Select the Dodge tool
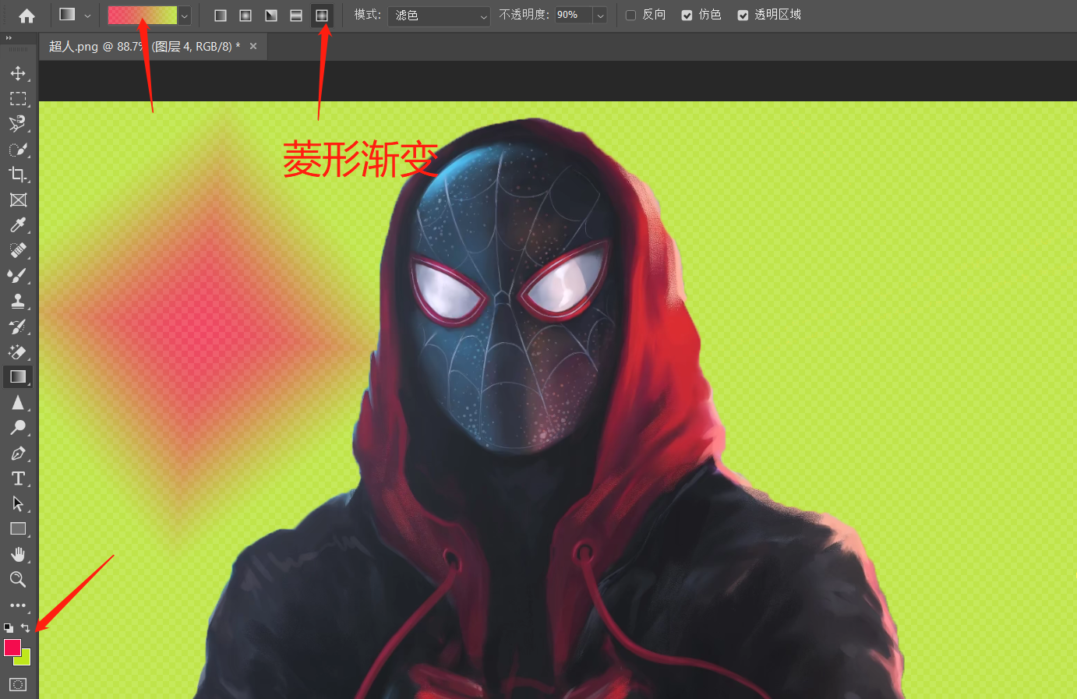This screenshot has width=1077, height=699. (x=18, y=428)
